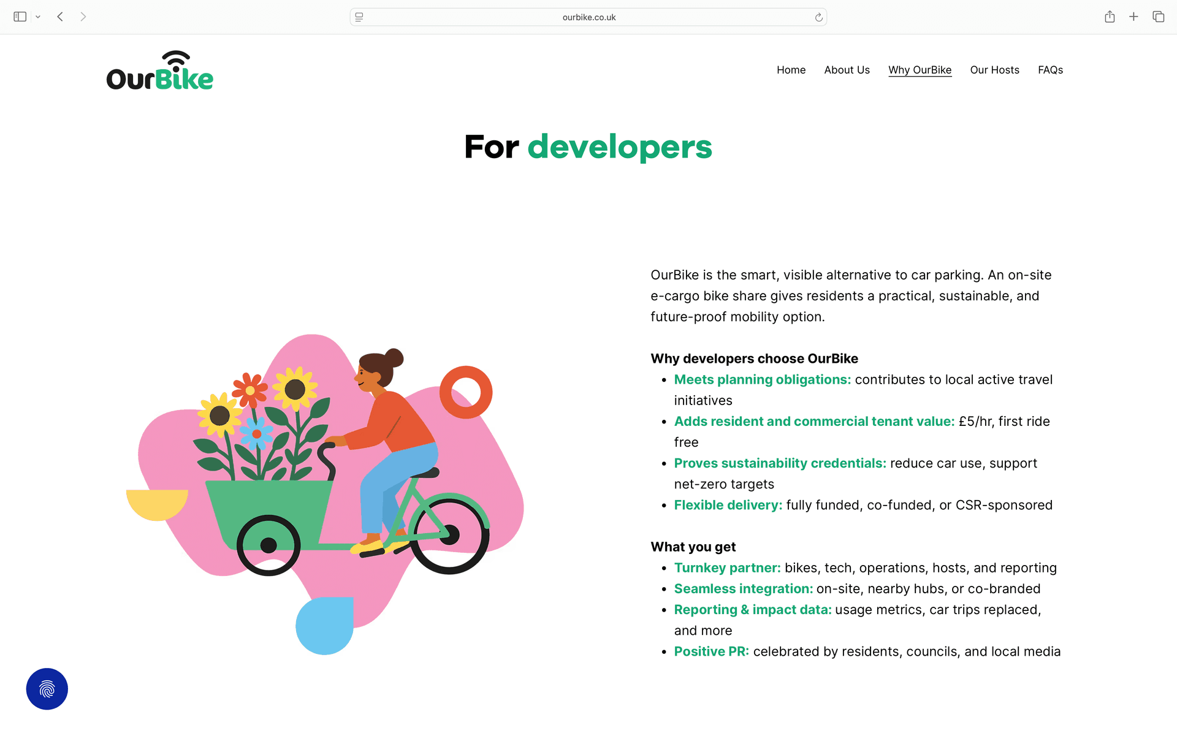Image resolution: width=1177 pixels, height=736 pixels.
Task: Open the Home menu item
Action: point(791,70)
